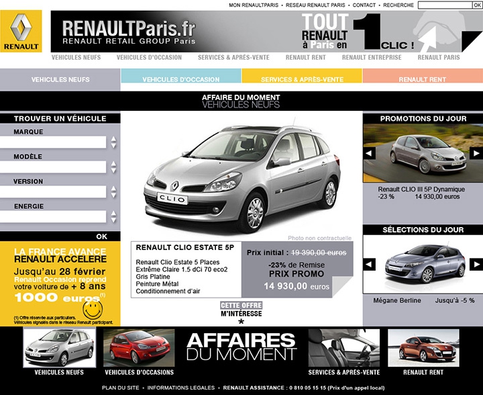Open bottom Véhicules Neufs thumbnail
This screenshot has width=483, height=395.
(x=60, y=348)
